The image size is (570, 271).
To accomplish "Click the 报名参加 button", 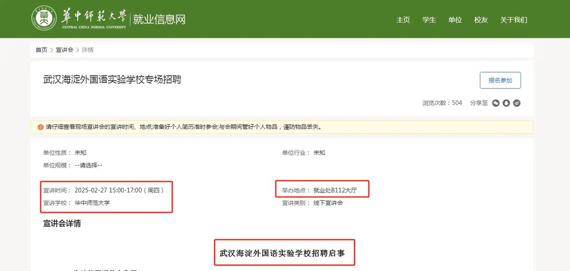I will (x=500, y=80).
